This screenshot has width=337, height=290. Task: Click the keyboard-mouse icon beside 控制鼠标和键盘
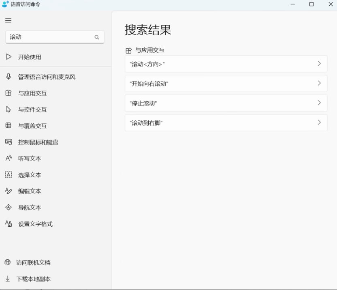pos(9,142)
